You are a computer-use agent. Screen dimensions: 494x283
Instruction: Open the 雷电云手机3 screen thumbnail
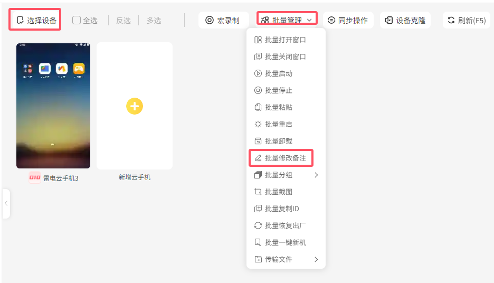pyautogui.click(x=53, y=106)
